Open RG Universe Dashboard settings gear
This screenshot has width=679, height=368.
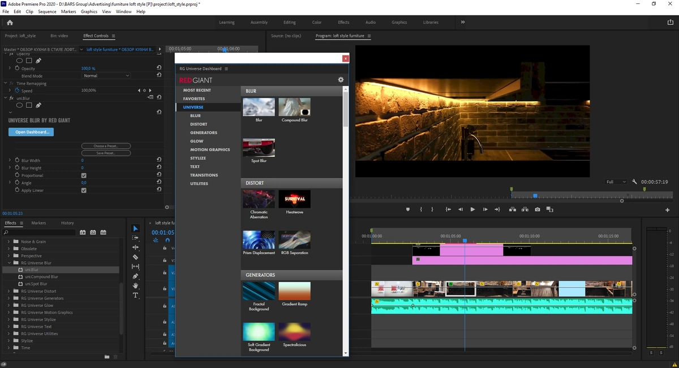[341, 80]
